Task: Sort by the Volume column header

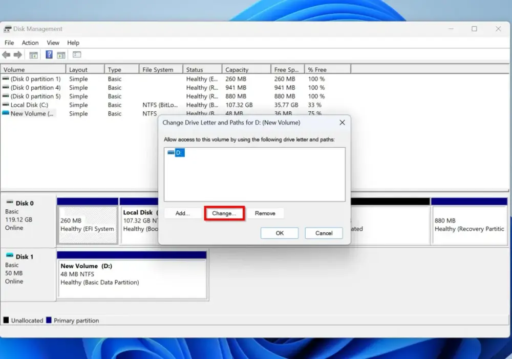Action: (x=33, y=69)
